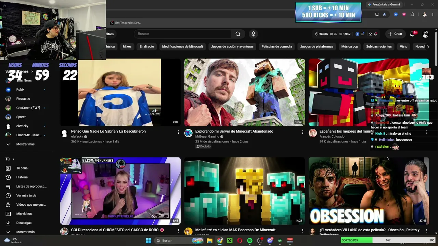Open Spotify from the taskbar
The height and width of the screenshot is (246, 438).
(250, 241)
